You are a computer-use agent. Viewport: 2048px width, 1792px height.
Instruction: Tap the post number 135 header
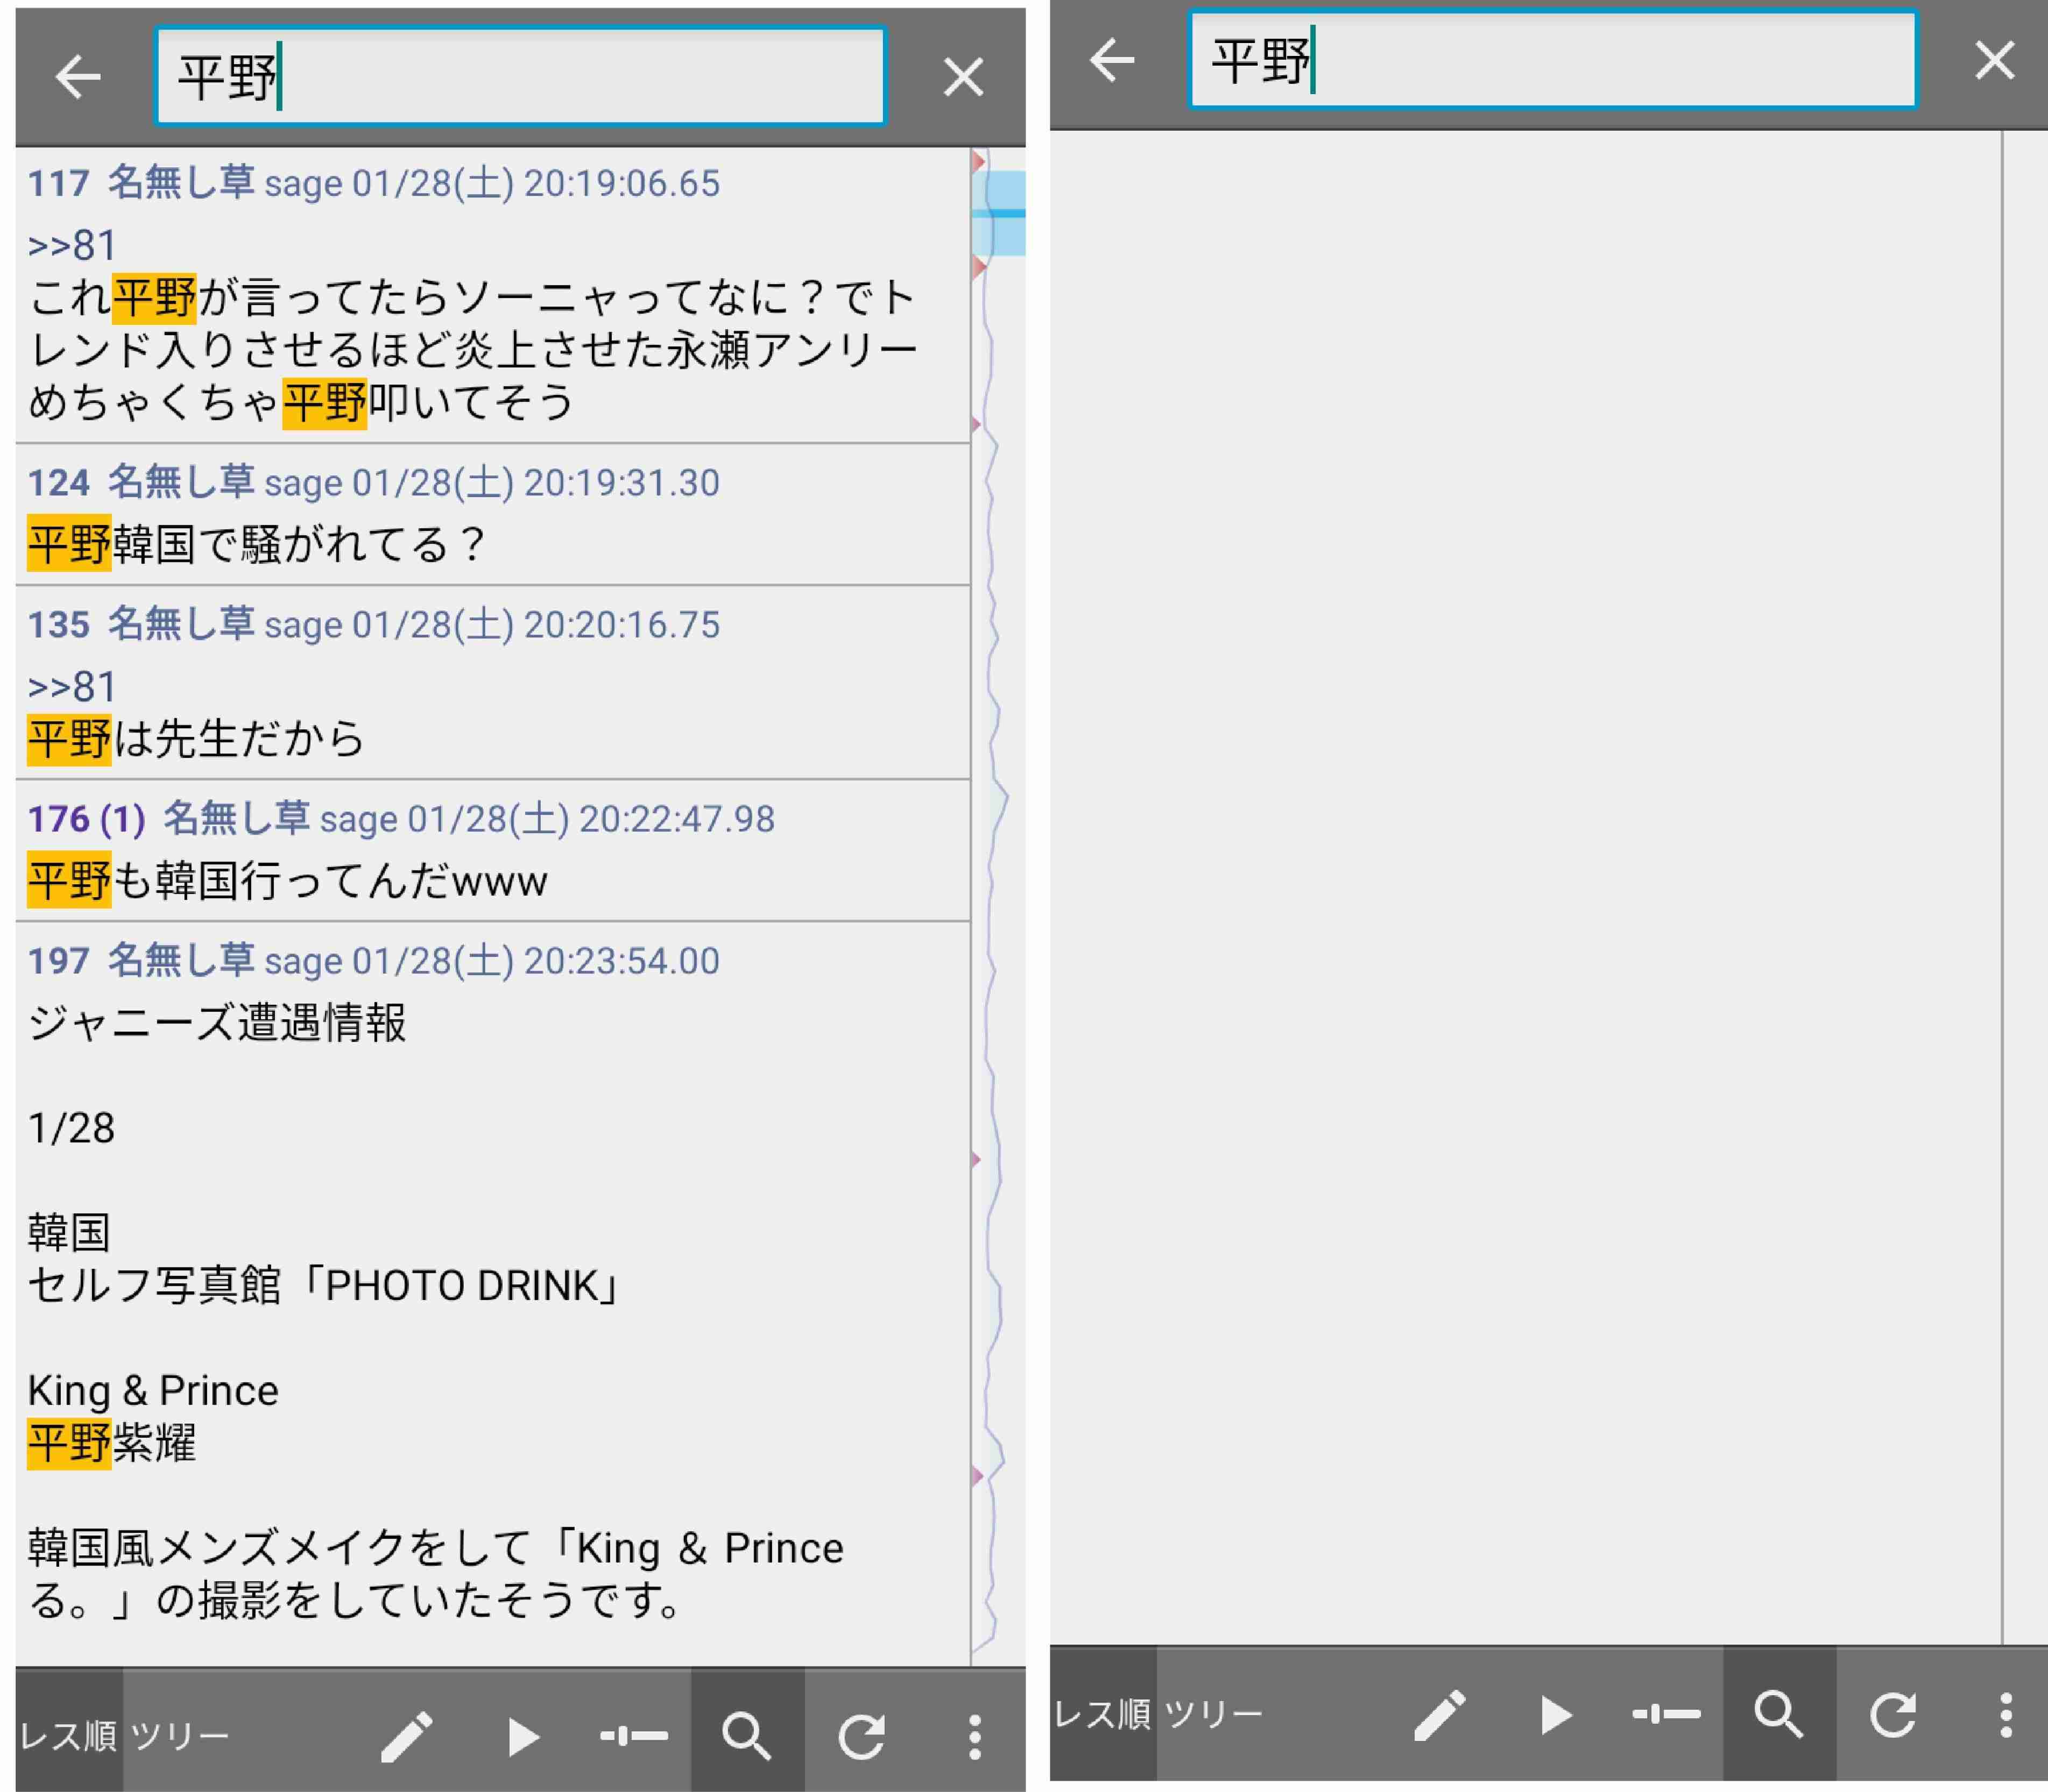click(58, 625)
